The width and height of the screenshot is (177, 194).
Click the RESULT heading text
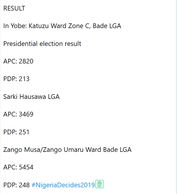click(14, 8)
